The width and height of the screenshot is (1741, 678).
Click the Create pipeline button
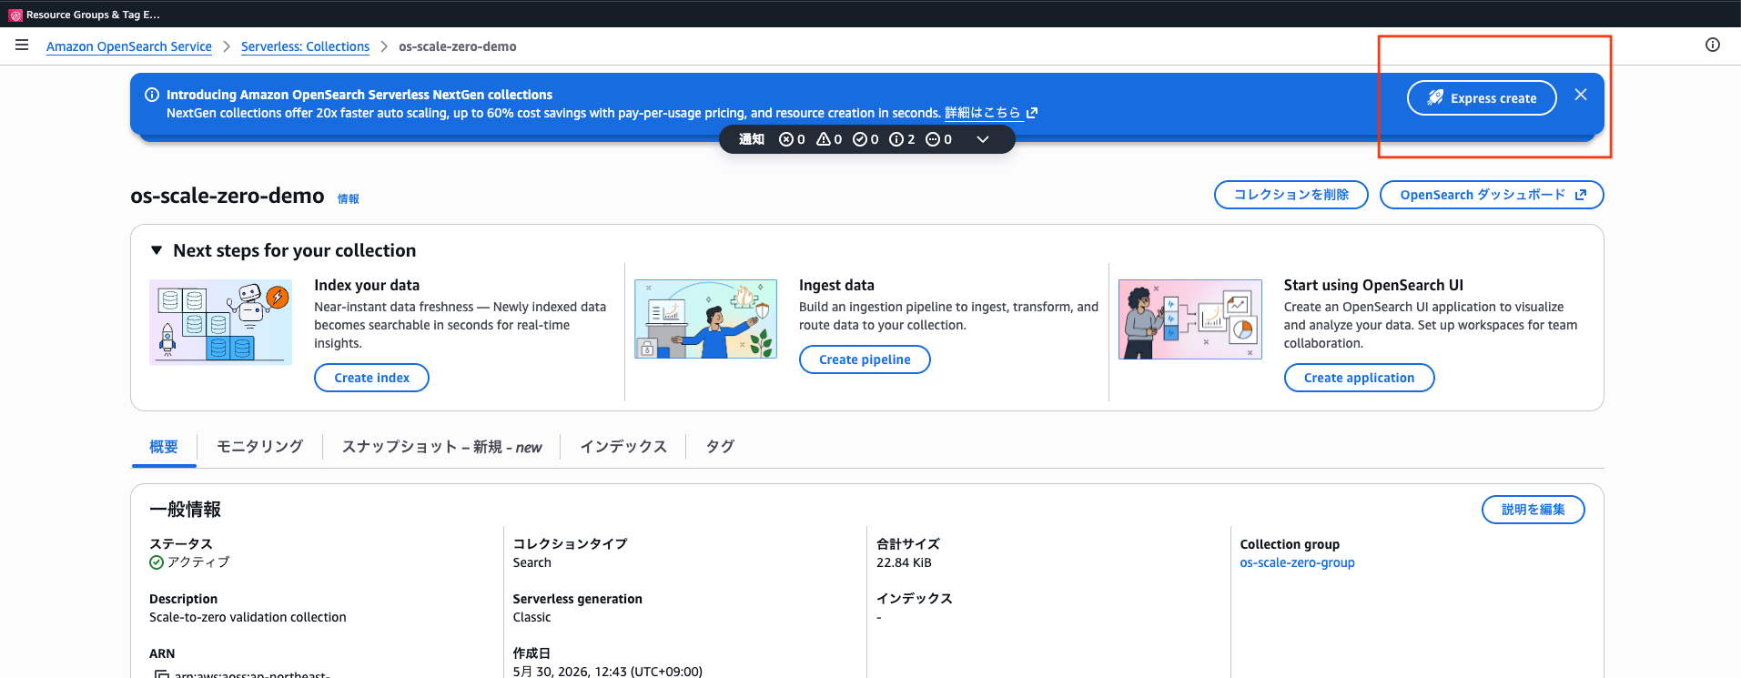point(865,359)
